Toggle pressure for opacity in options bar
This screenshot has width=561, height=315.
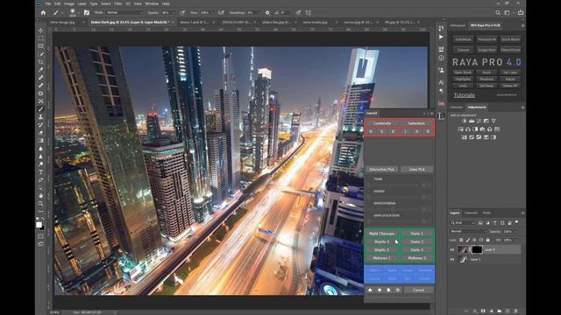point(182,12)
